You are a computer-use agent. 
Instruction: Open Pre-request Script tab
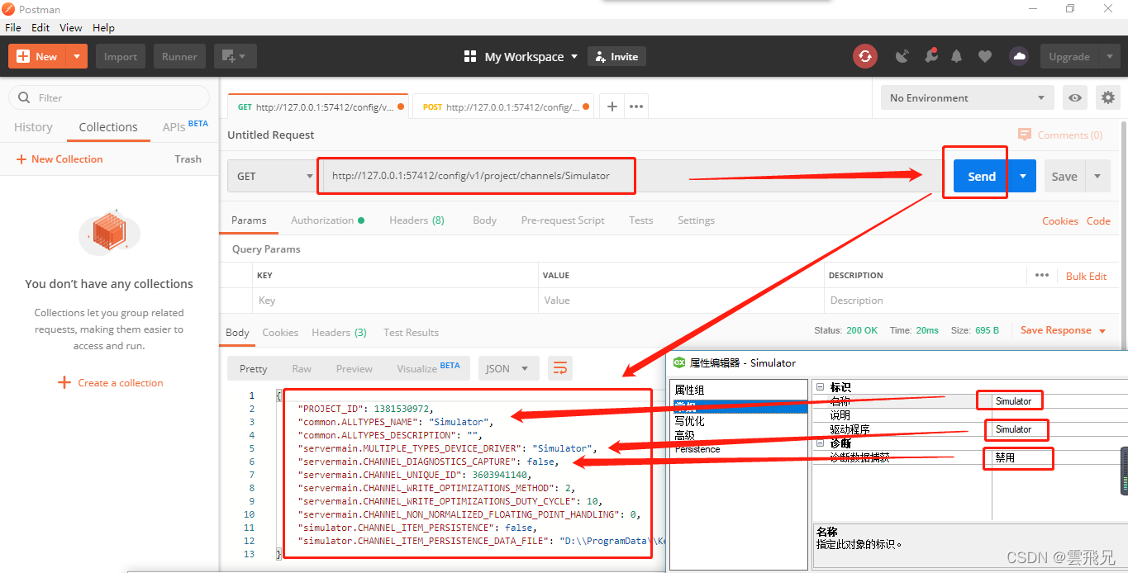pos(563,220)
